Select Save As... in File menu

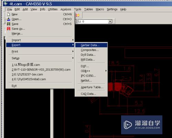[40, 29]
